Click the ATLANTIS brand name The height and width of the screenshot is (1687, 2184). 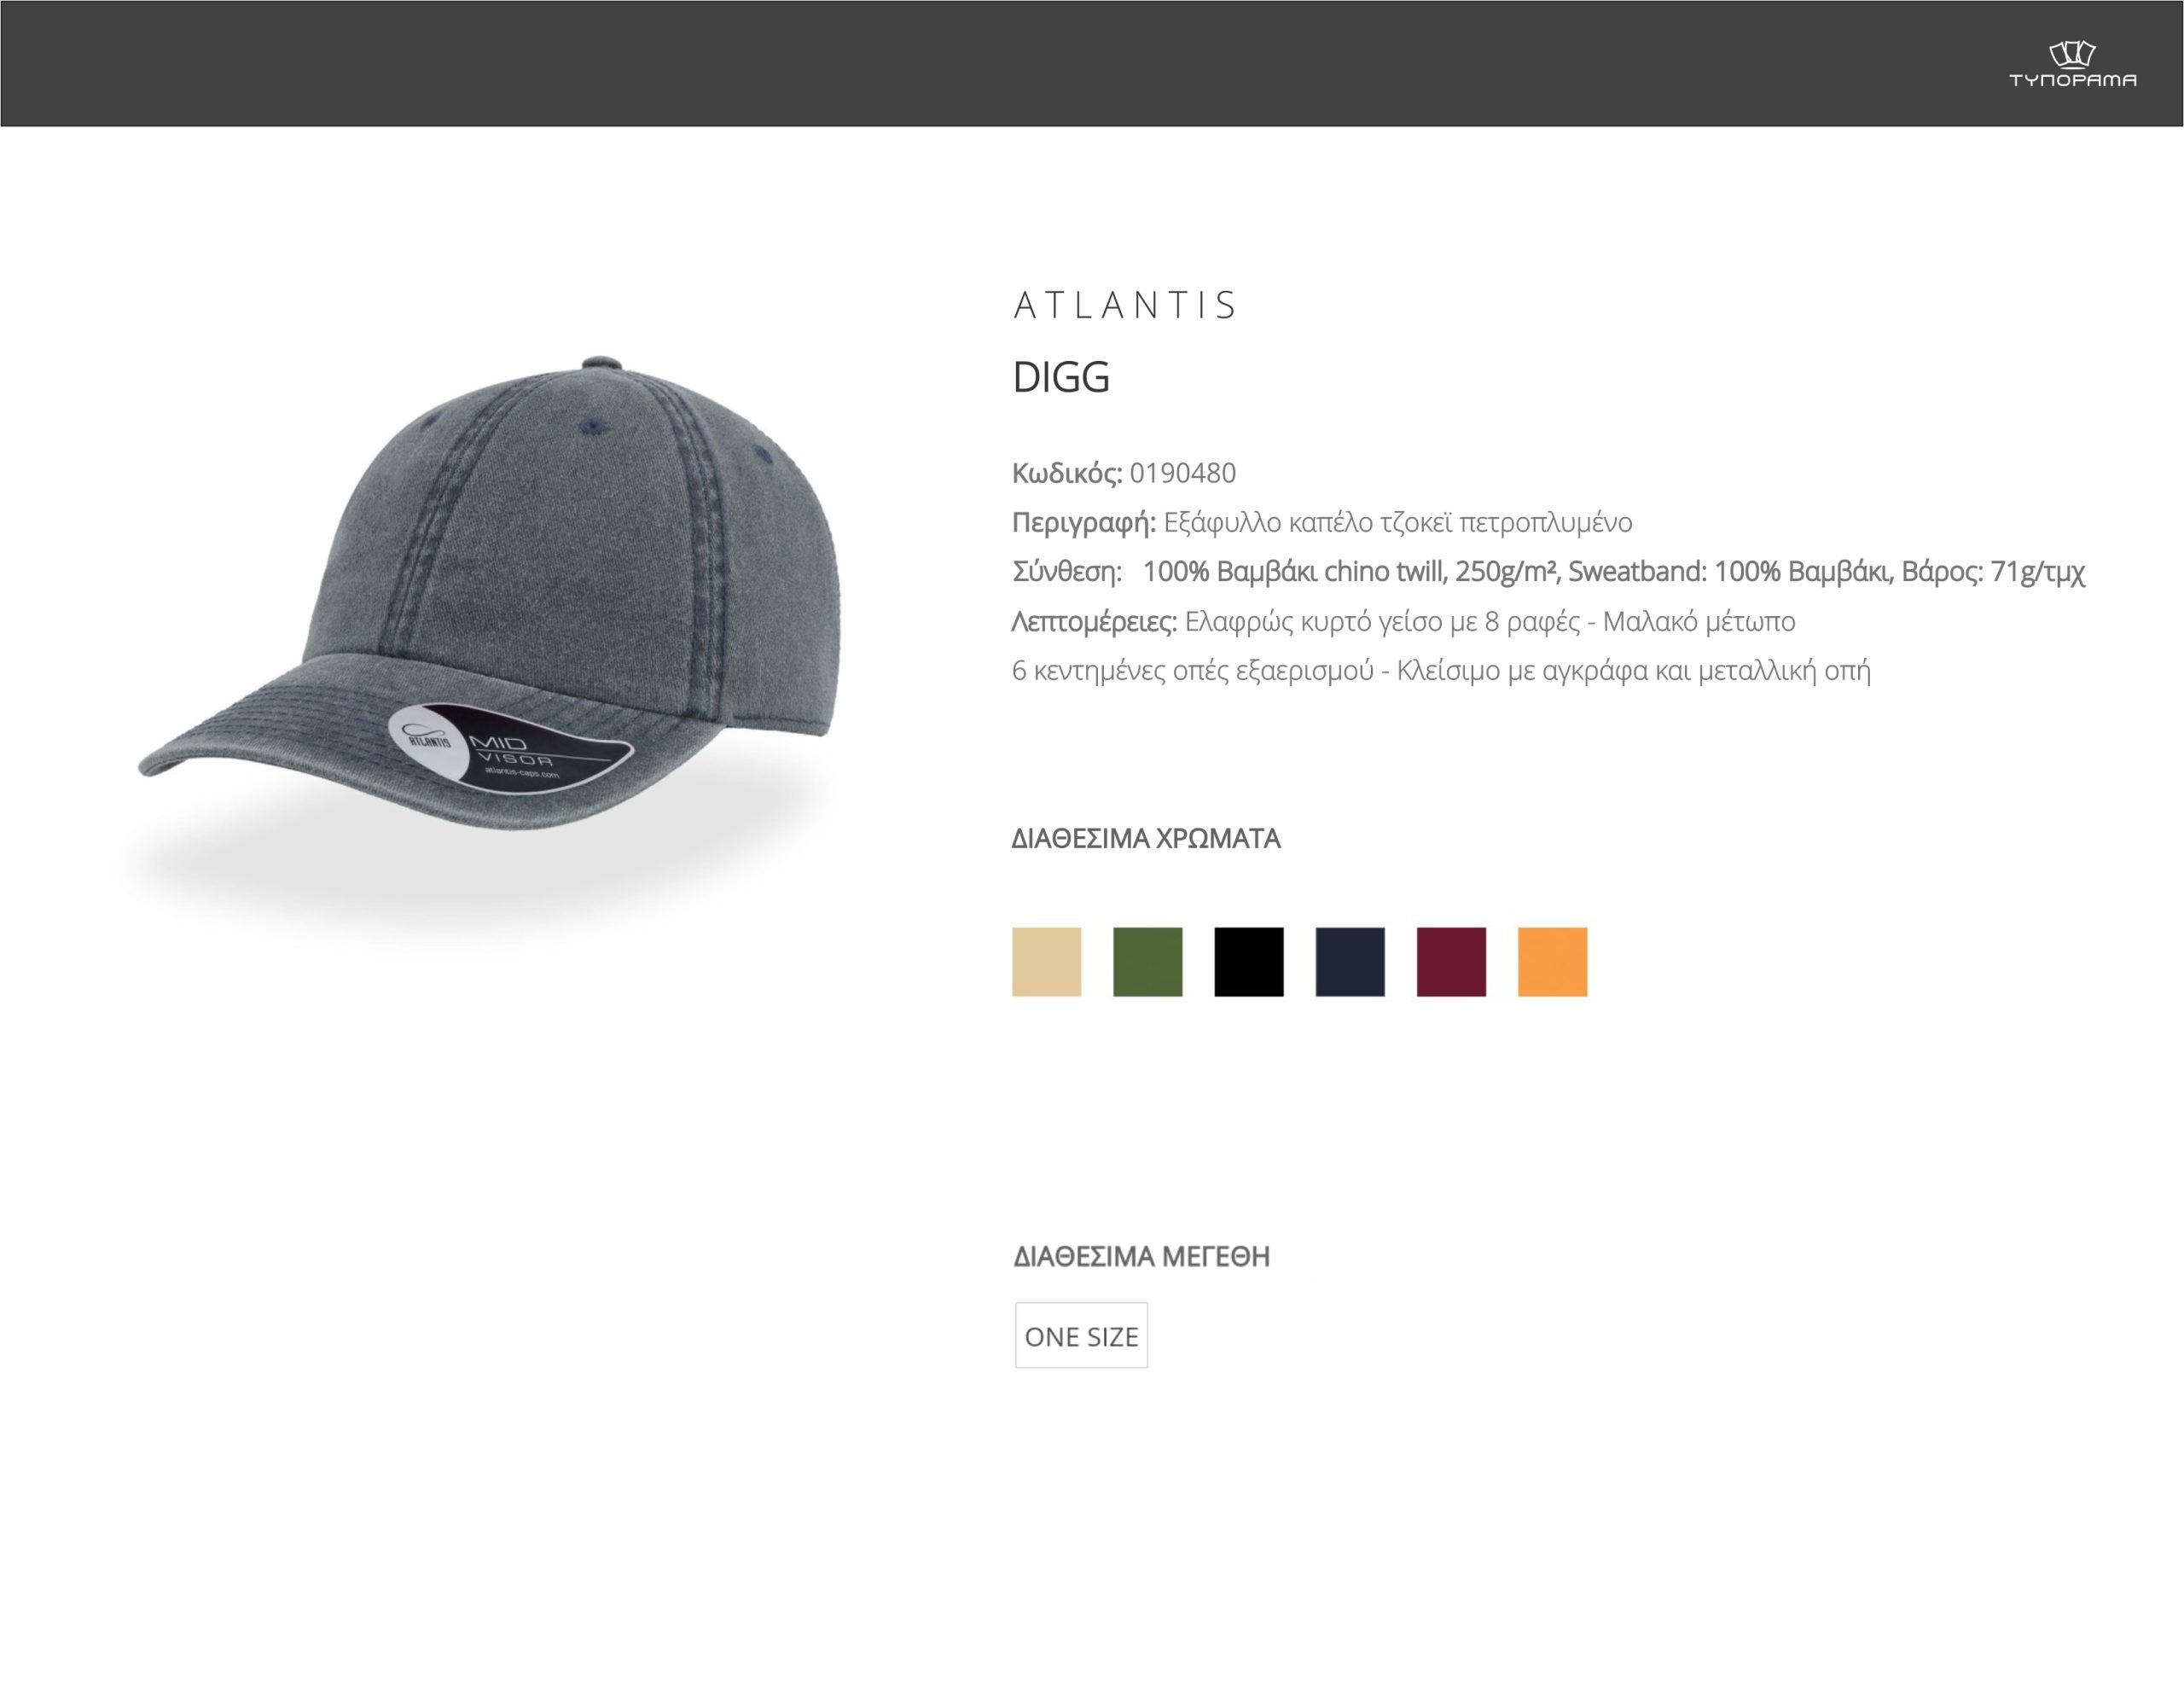pos(1125,305)
